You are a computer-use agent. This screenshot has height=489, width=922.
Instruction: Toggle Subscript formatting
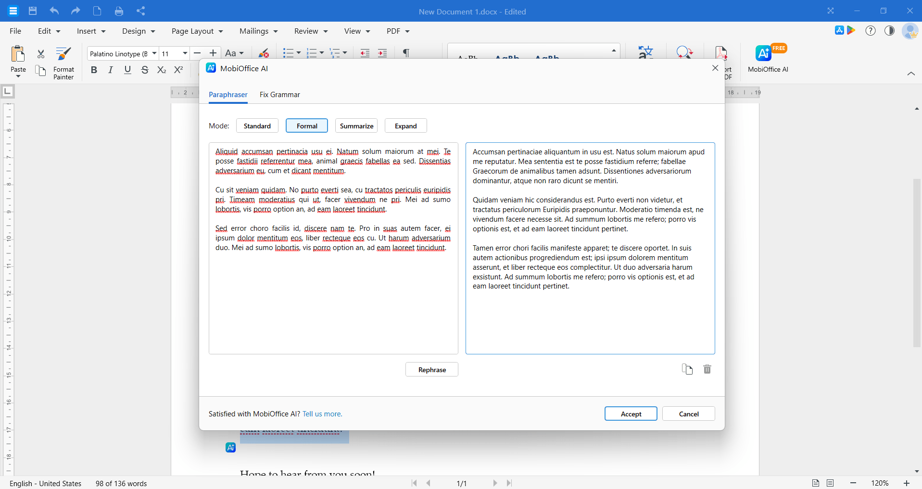pyautogui.click(x=162, y=70)
